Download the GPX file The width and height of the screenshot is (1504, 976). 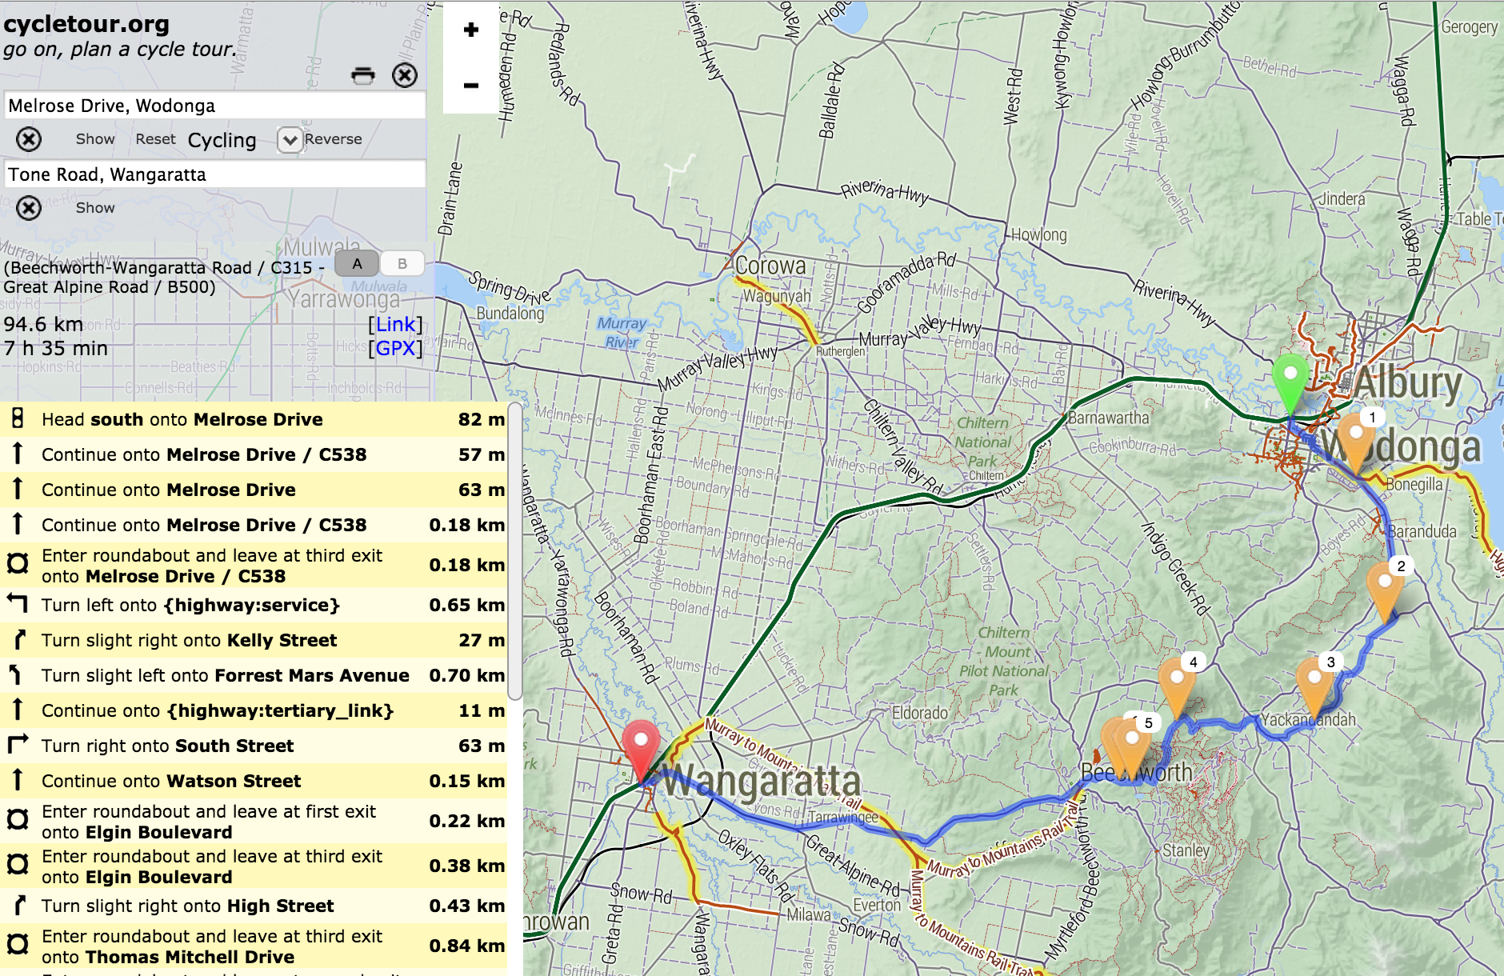click(395, 348)
